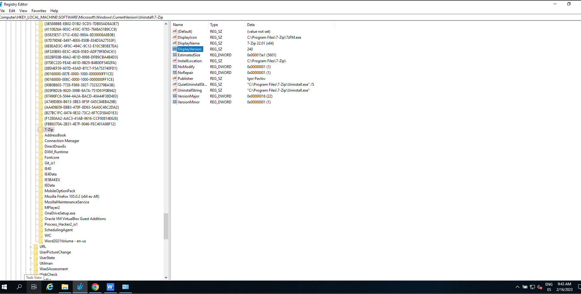Expand the URL registry key
The width and height of the screenshot is (581, 294).
click(x=30, y=246)
